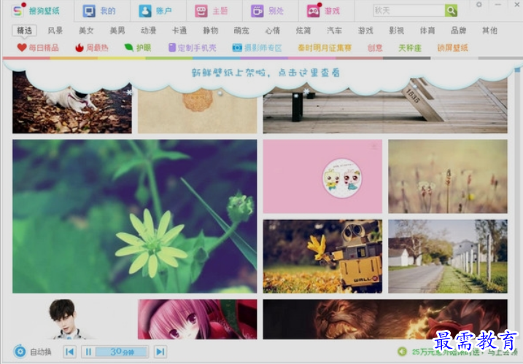Open the young man portrait wallpaper
The width and height of the screenshot is (523, 364).
pos(72,319)
